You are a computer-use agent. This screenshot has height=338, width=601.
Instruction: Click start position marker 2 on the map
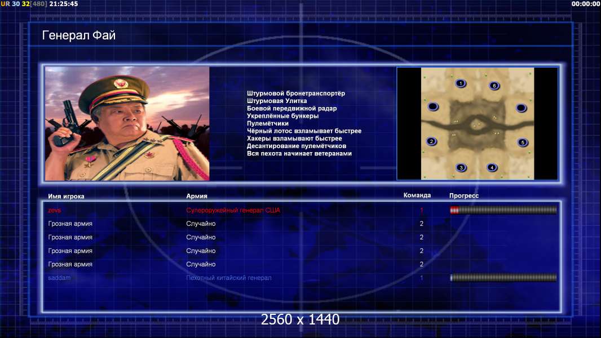click(432, 141)
